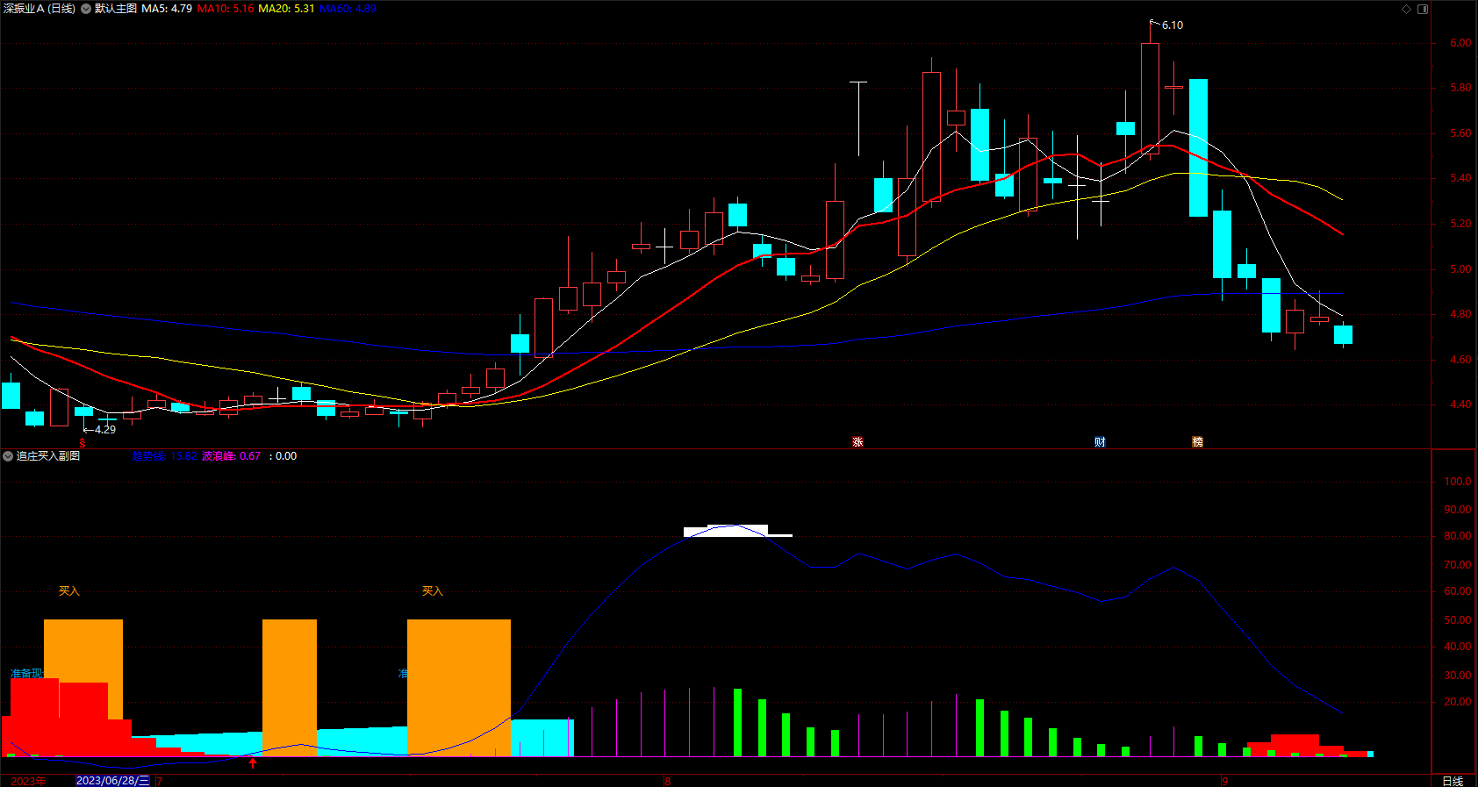
Task: Select the 默认主图 main chart label
Action: (x=116, y=9)
